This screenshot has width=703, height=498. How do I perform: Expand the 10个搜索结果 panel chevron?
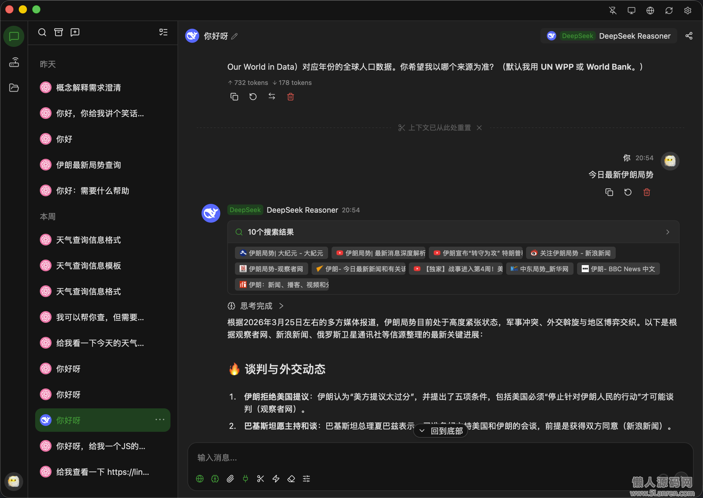668,232
